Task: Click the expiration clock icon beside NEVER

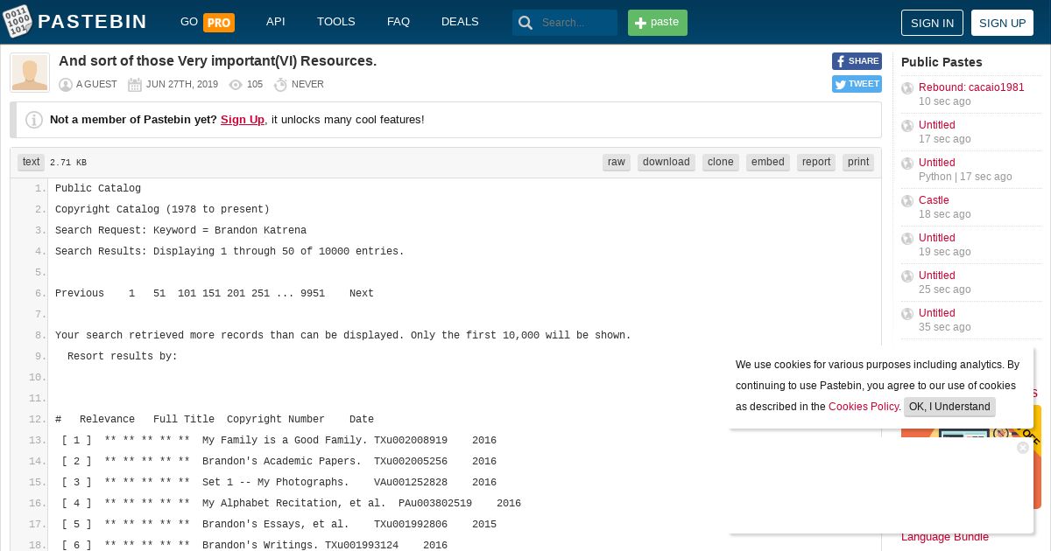Action: click(280, 85)
